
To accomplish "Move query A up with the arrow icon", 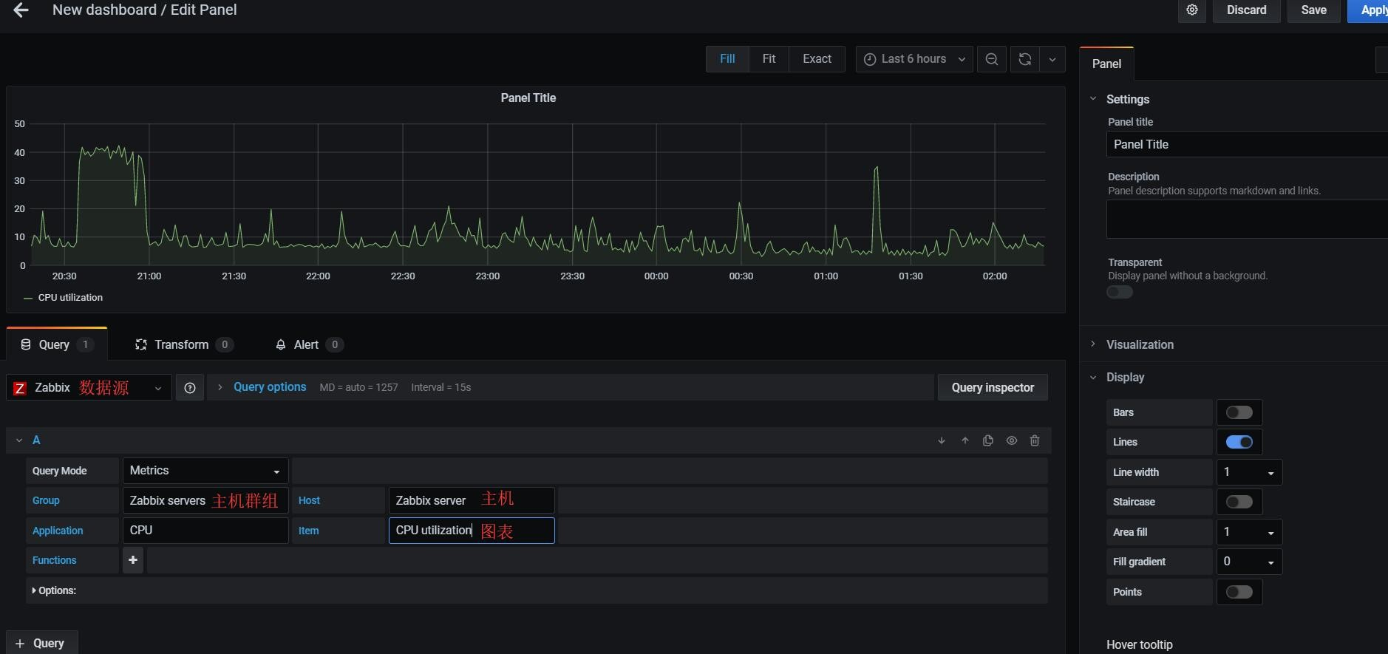I will 965,440.
